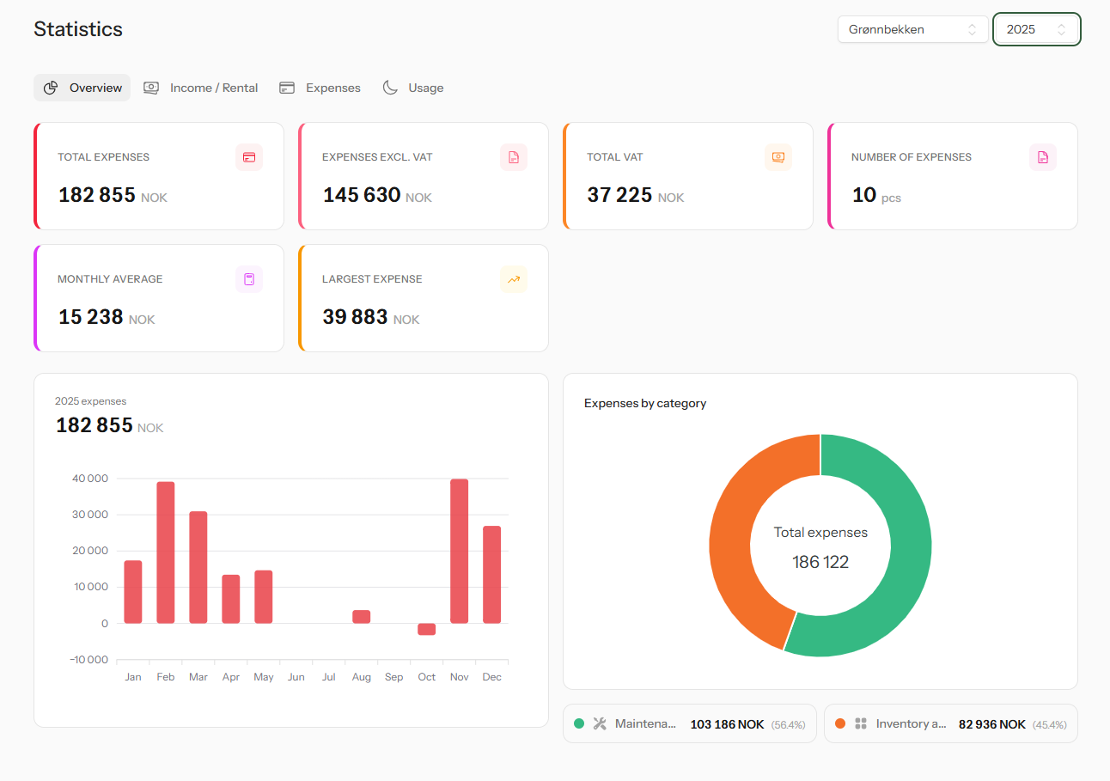Click the 39 883 largest expense value
This screenshot has height=781, width=1110.
tap(356, 317)
